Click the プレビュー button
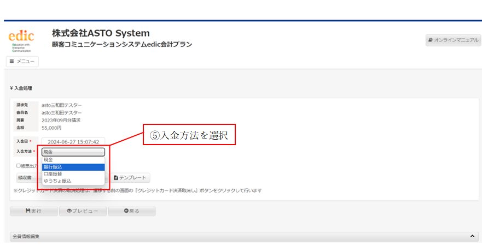Screen dimensions: 482x246 pyautogui.click(x=83, y=211)
